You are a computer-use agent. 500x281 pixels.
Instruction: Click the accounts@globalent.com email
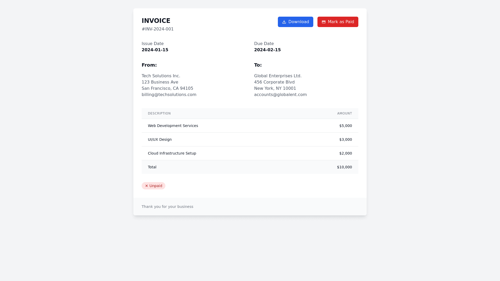[x=280, y=95]
